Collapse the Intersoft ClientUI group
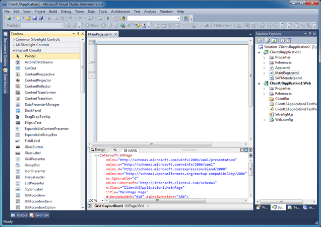The width and height of the screenshot is (321, 227). (14, 50)
